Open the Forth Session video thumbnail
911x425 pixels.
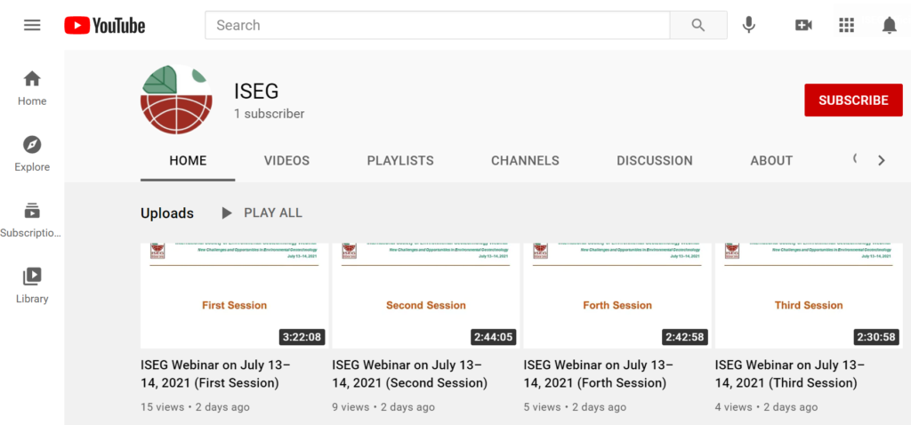click(617, 295)
